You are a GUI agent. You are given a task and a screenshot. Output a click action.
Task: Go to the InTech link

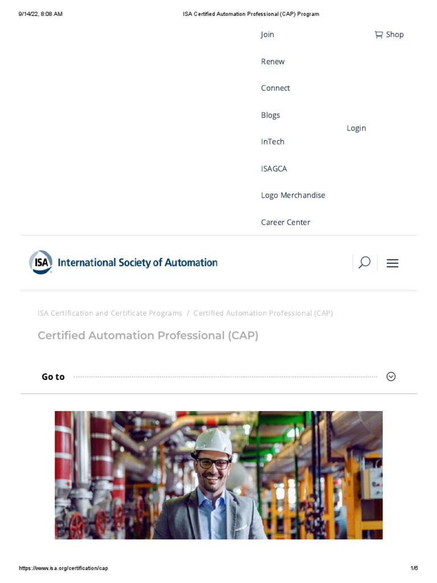pos(273,142)
